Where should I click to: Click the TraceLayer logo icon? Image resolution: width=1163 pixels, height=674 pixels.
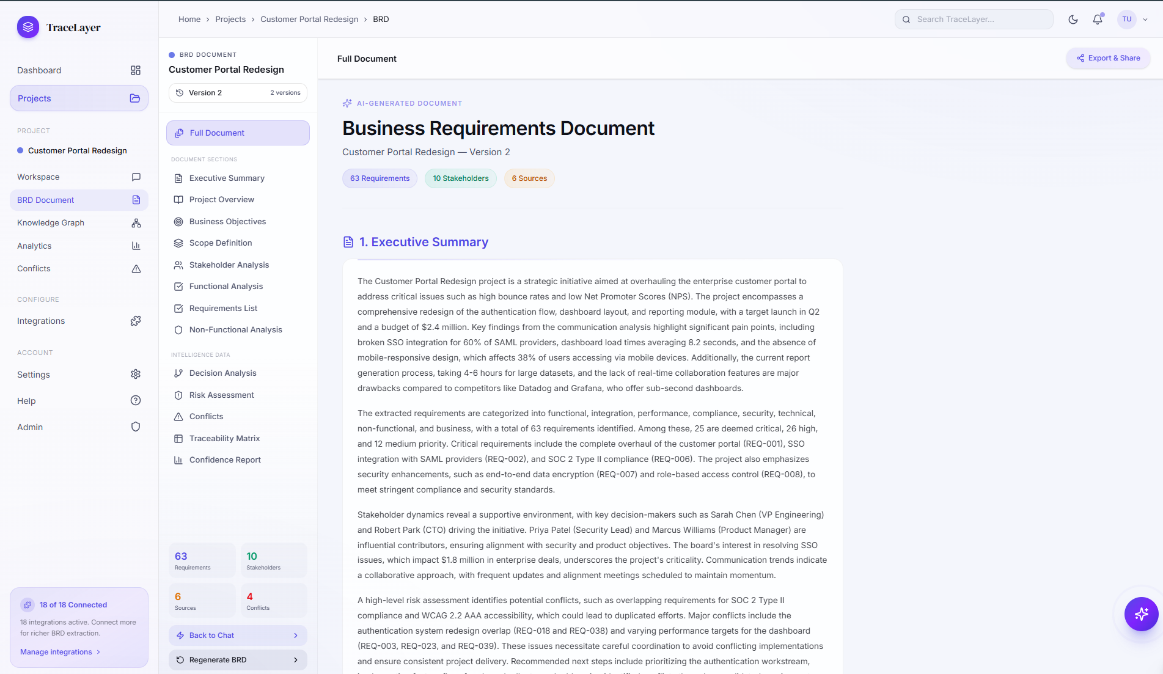point(28,27)
